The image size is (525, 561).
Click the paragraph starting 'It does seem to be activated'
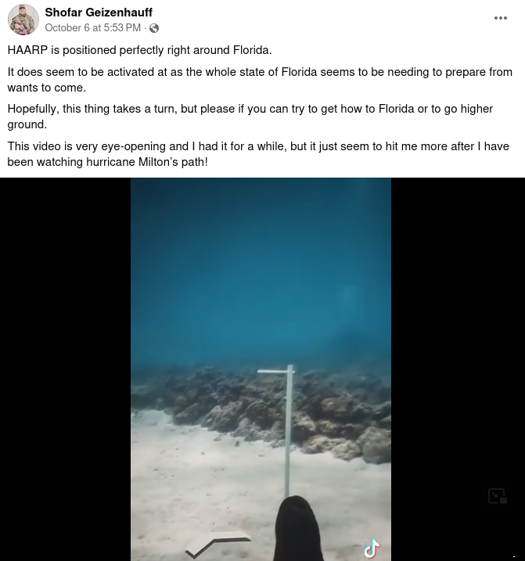point(260,80)
